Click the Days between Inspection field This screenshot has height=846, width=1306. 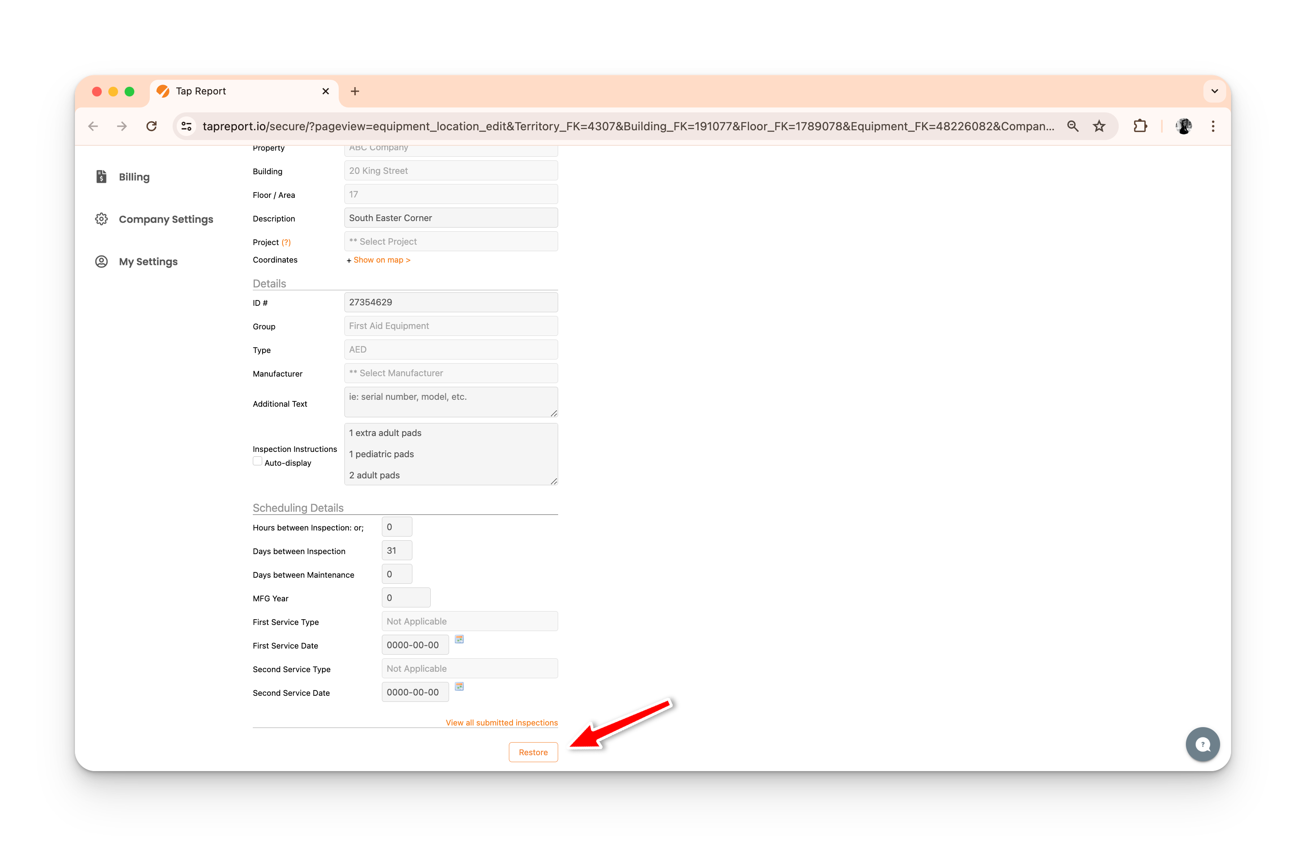(396, 550)
